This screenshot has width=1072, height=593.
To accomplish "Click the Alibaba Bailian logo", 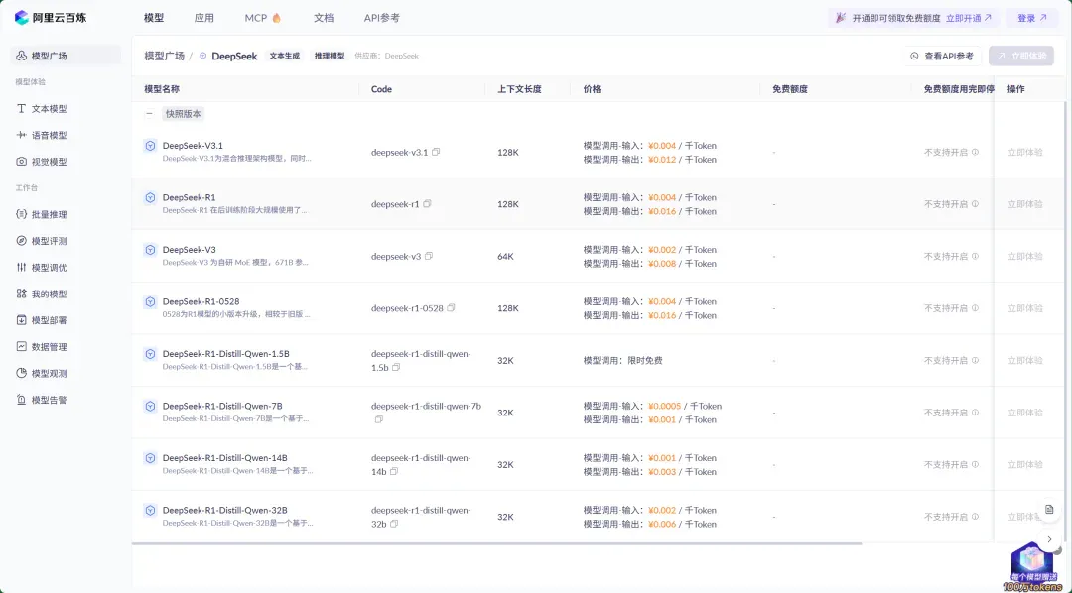I will 51,18.
